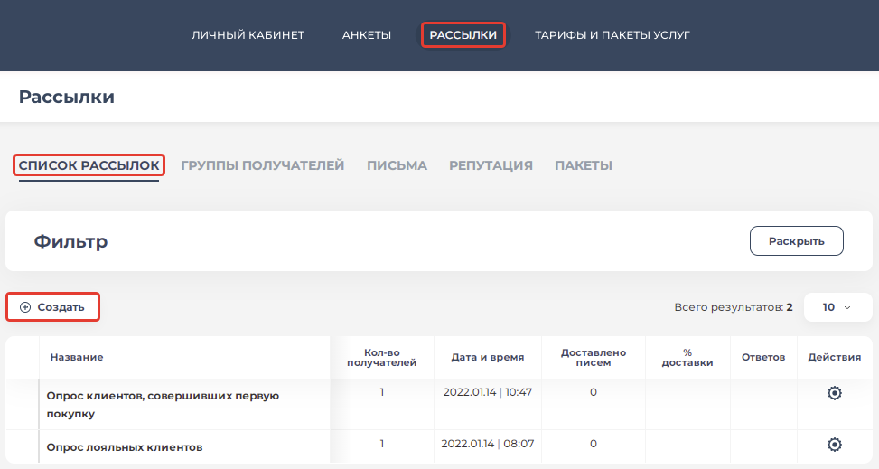Viewport: 879px width, 469px height.
Task: Open actions gear for Опрос клиентов, совершивших первую покупку
Action: pos(834,393)
